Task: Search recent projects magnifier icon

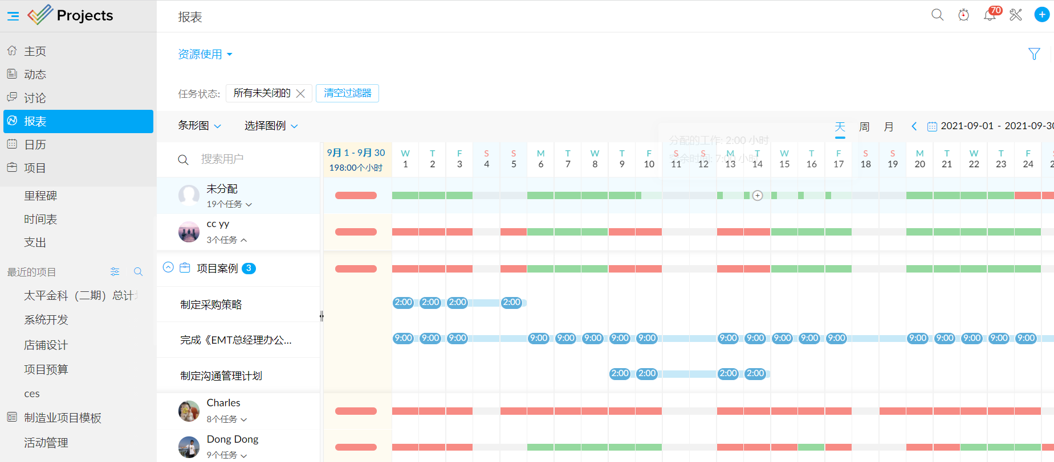Action: pos(138,272)
